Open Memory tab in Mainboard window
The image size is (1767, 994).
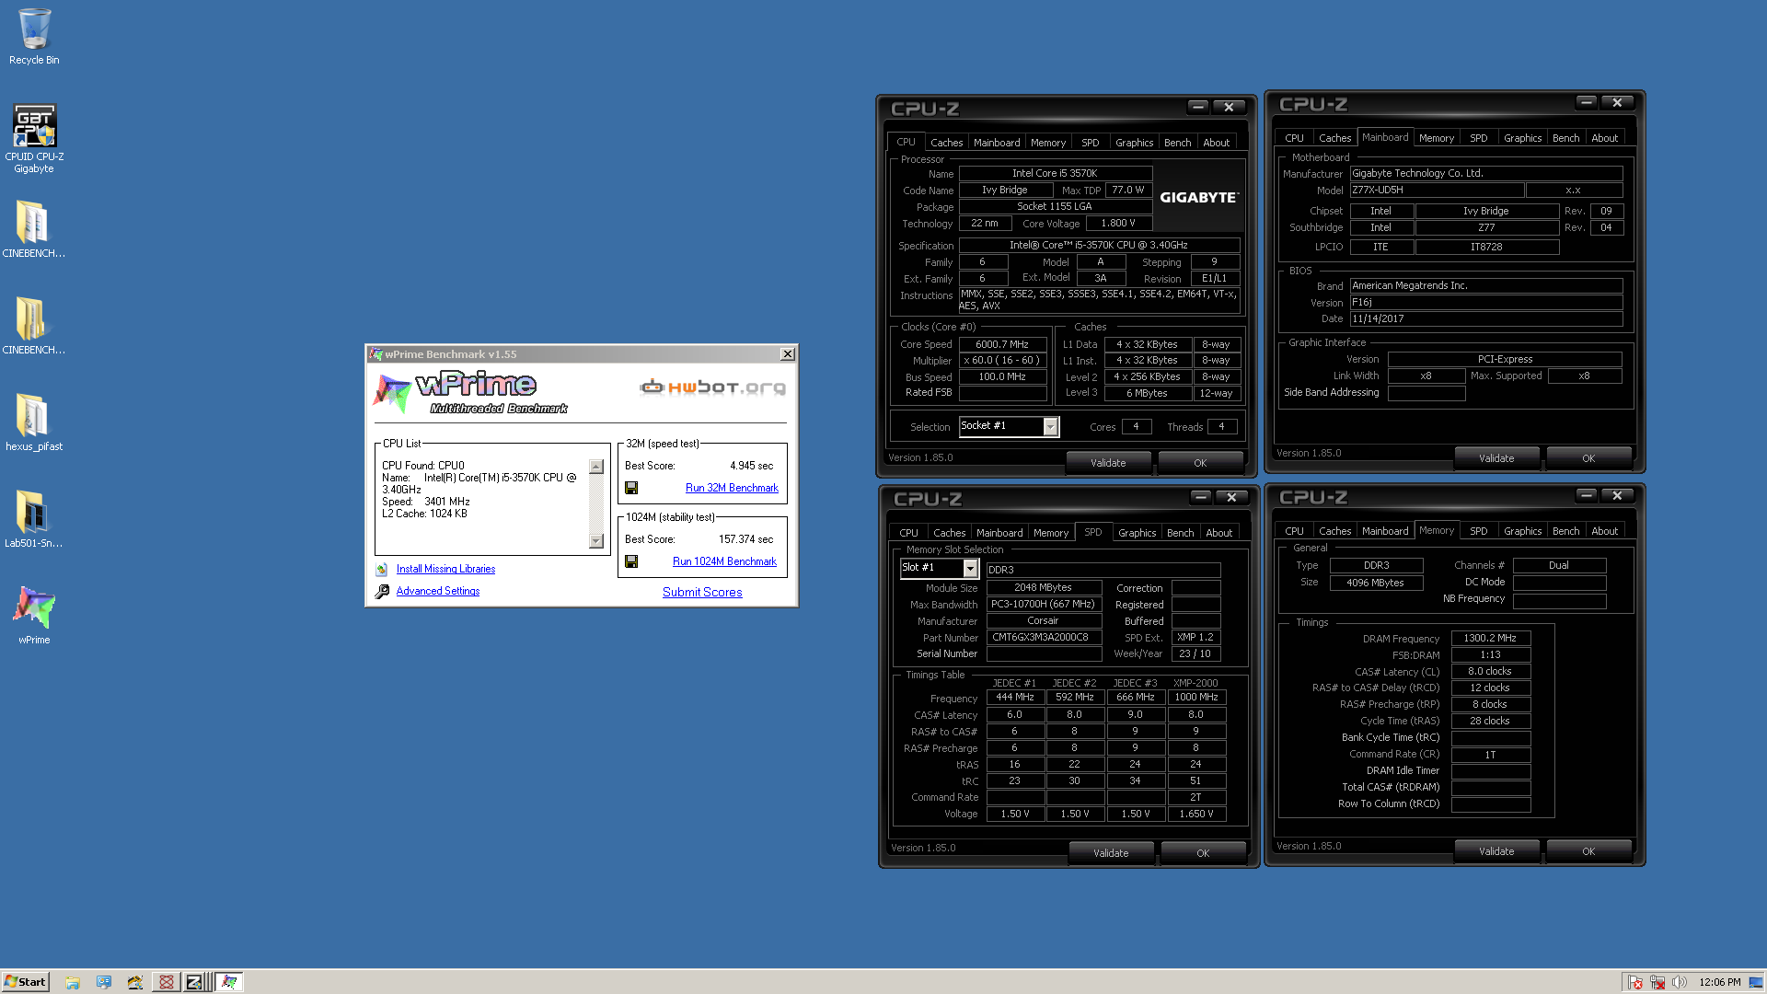pos(1436,138)
